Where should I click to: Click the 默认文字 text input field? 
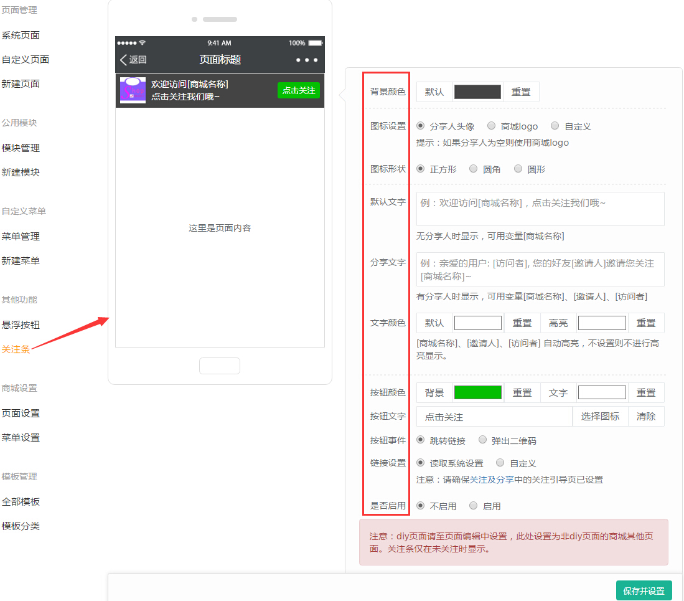[540, 209]
